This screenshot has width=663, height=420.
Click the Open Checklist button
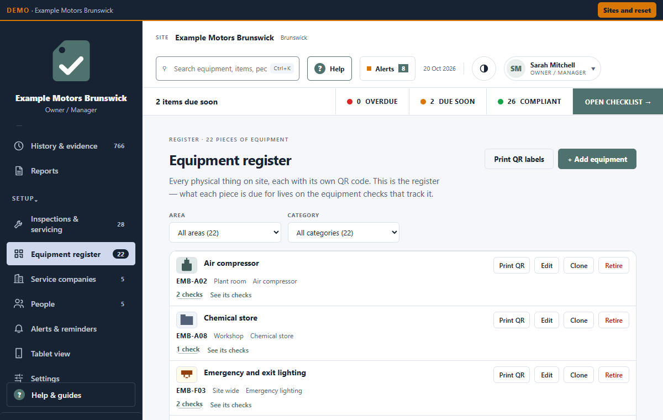coord(618,102)
